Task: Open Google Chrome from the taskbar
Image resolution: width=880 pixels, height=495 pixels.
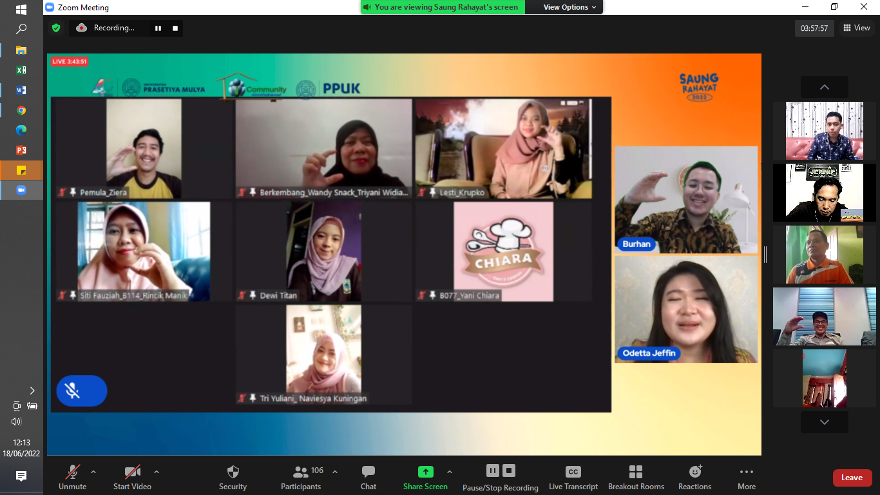Action: pos(21,111)
